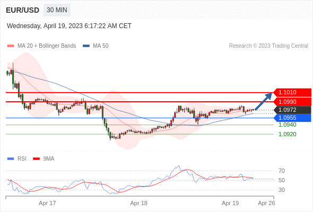Click the RSI 70 axis label
The height and width of the screenshot is (212, 313).
pyautogui.click(x=282, y=171)
